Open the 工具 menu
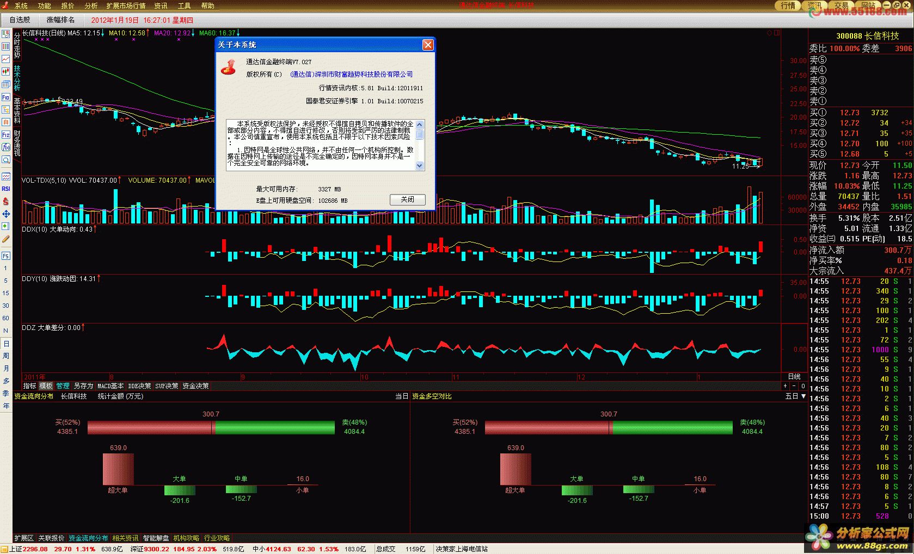Viewport: 914px width, 554px height. click(184, 6)
